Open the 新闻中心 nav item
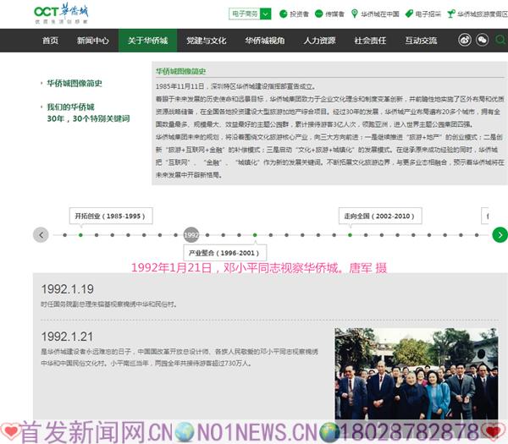 pyautogui.click(x=92, y=41)
